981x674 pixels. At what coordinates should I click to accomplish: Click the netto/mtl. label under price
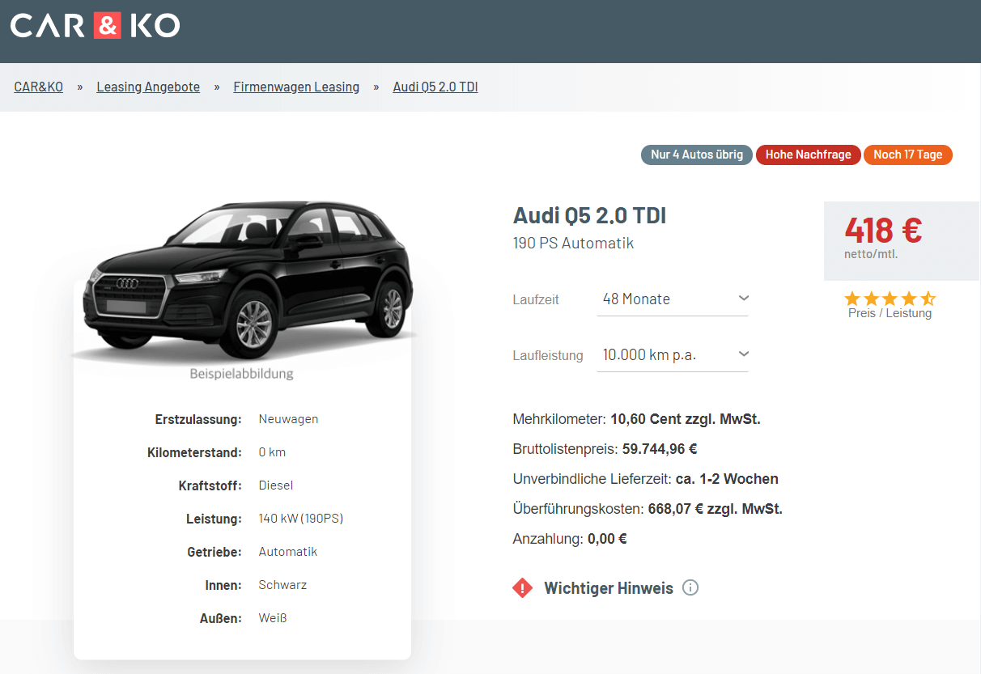tap(871, 254)
